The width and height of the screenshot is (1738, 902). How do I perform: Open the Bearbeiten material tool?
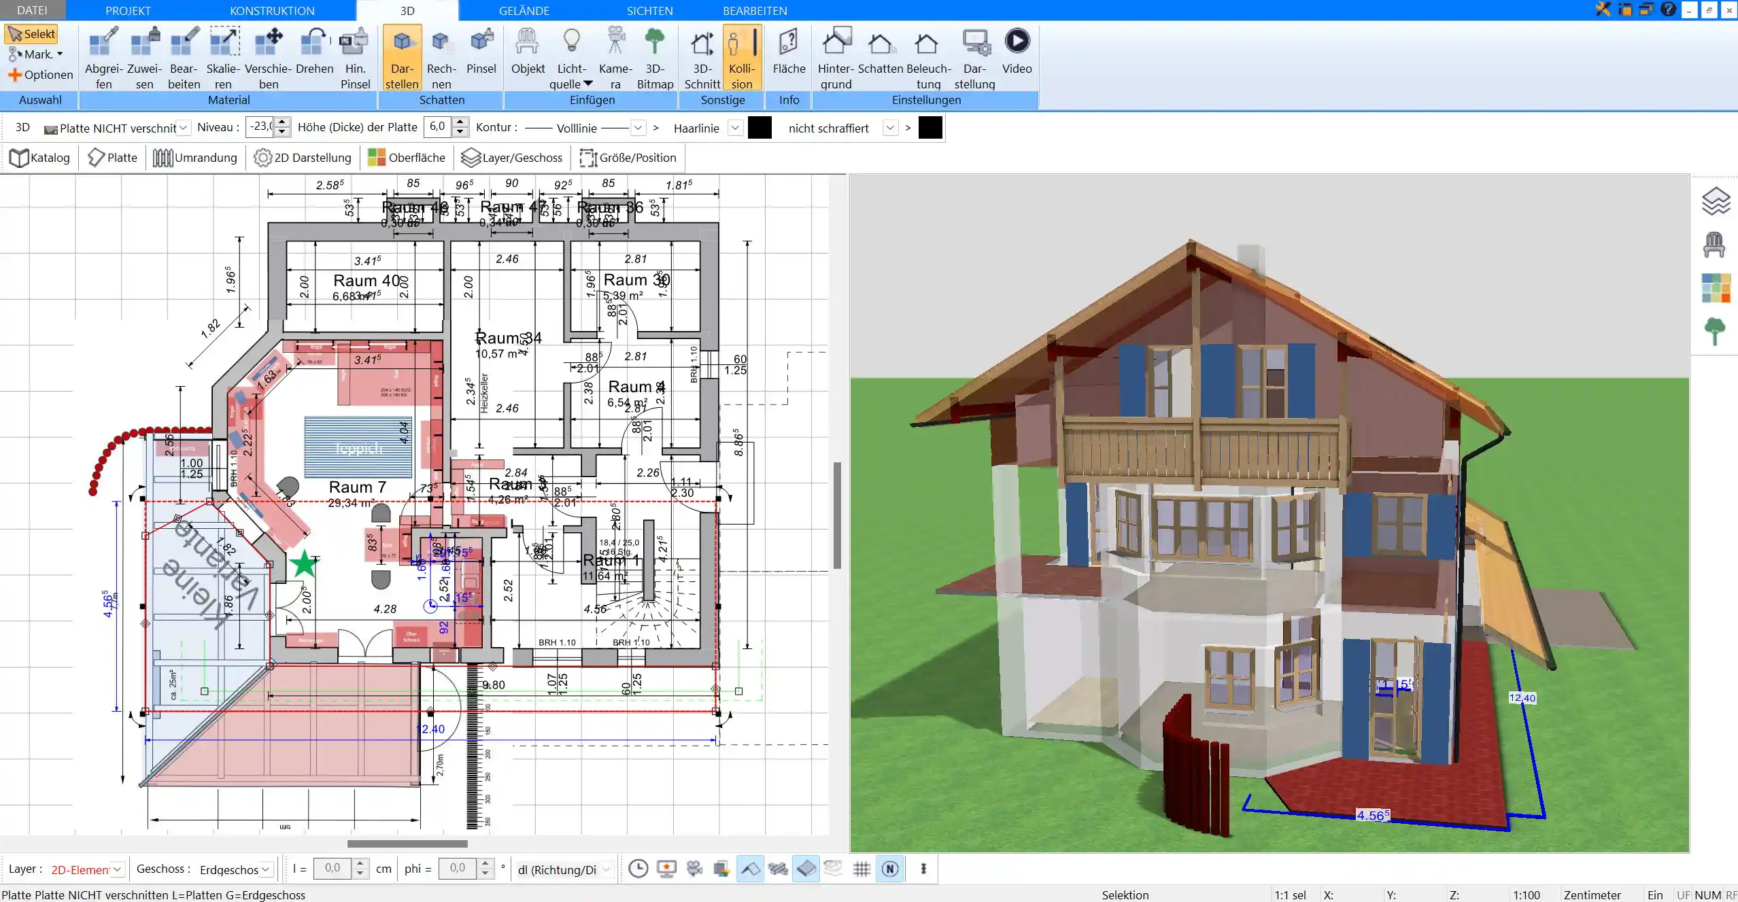(184, 58)
